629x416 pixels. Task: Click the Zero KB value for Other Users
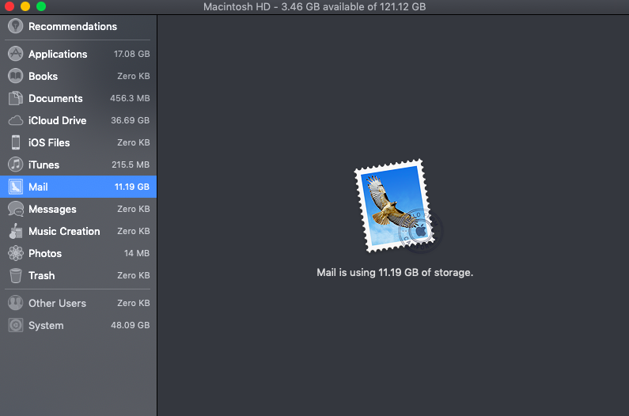pos(134,303)
